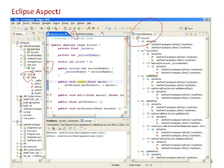
Task: Select the Java perspective button
Action: click(x=189, y=28)
